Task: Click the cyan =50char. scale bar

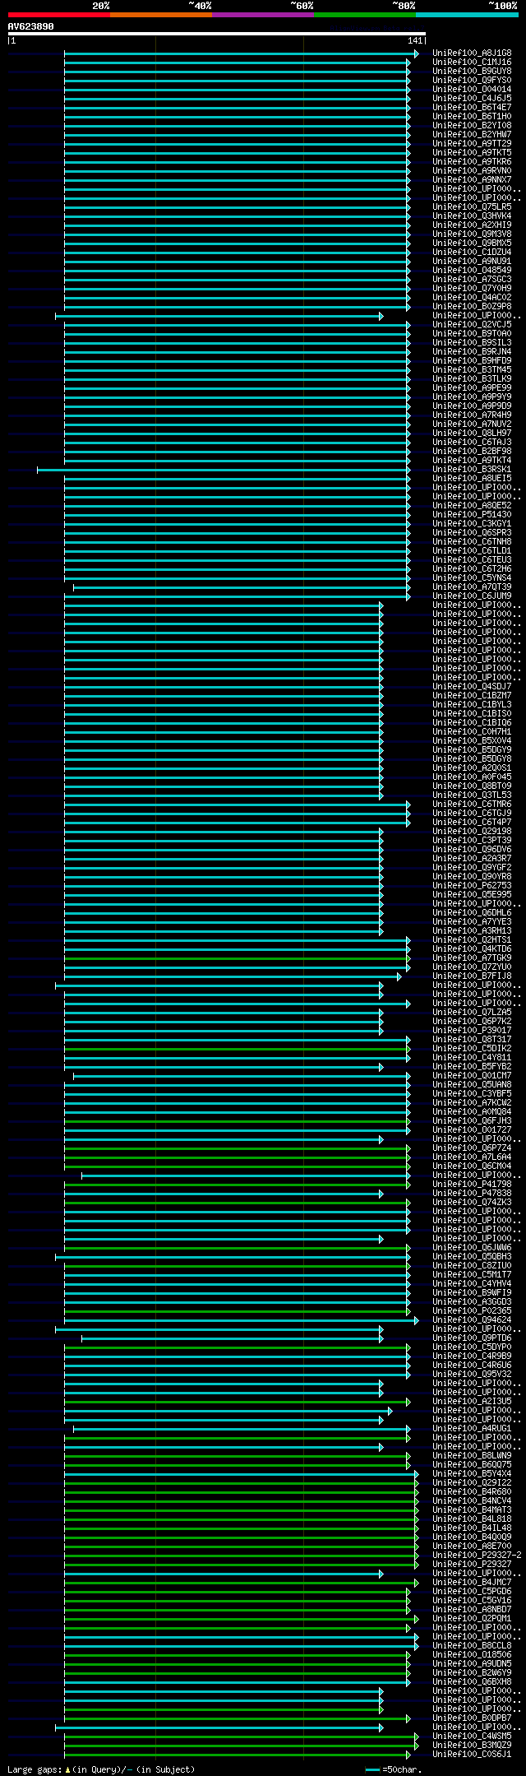Action: tap(373, 1769)
